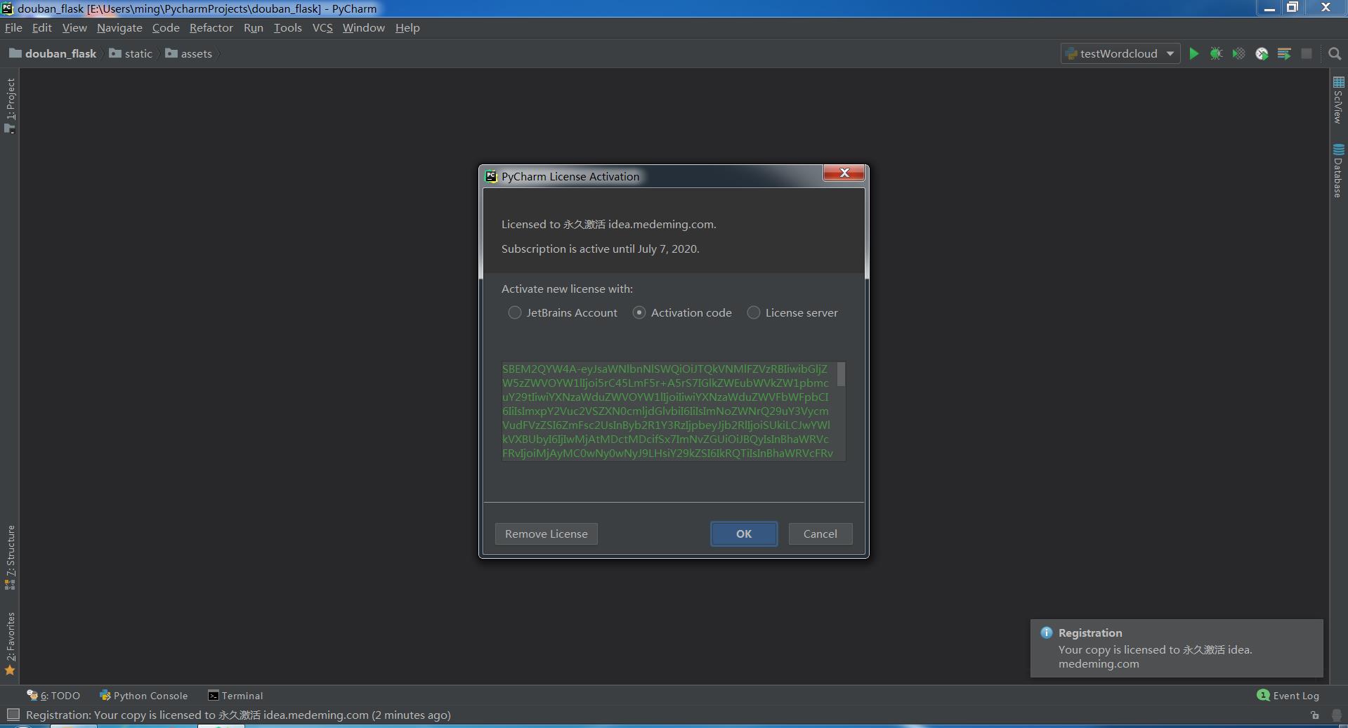The height and width of the screenshot is (728, 1348).
Task: Open the profiler run icon
Action: tap(1262, 53)
